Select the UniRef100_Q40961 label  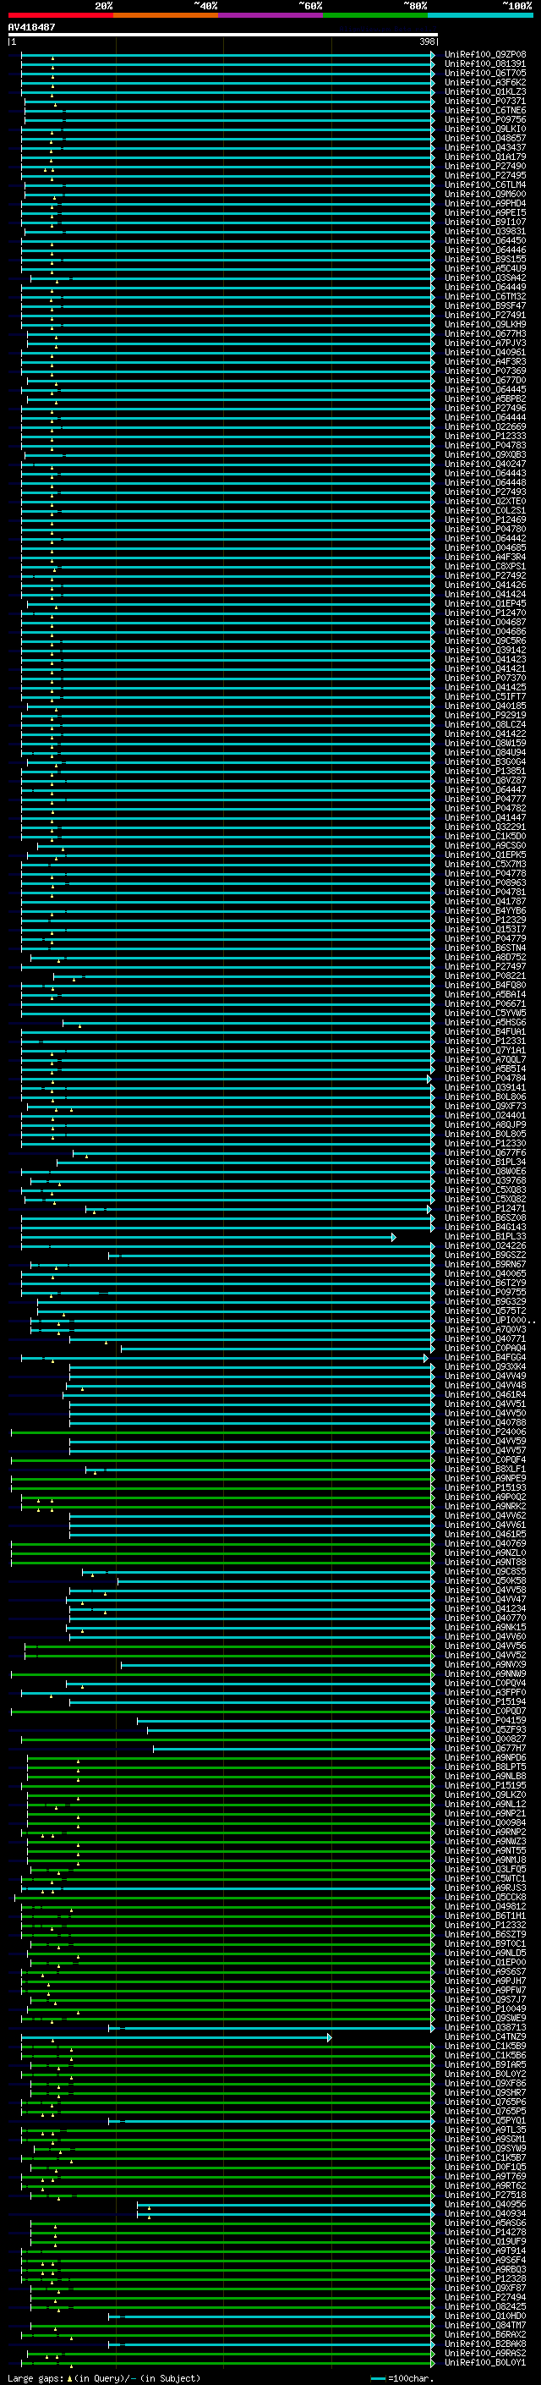point(484,352)
